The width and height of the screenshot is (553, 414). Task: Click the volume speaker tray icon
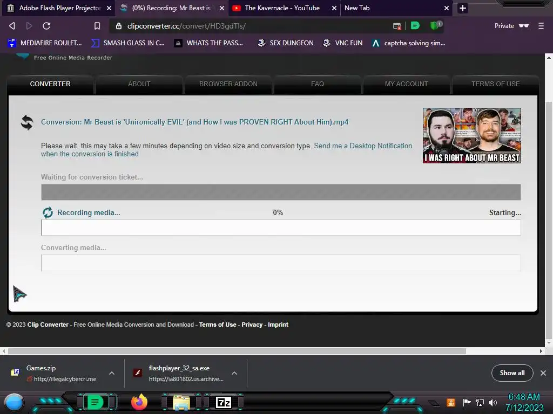[493, 402]
